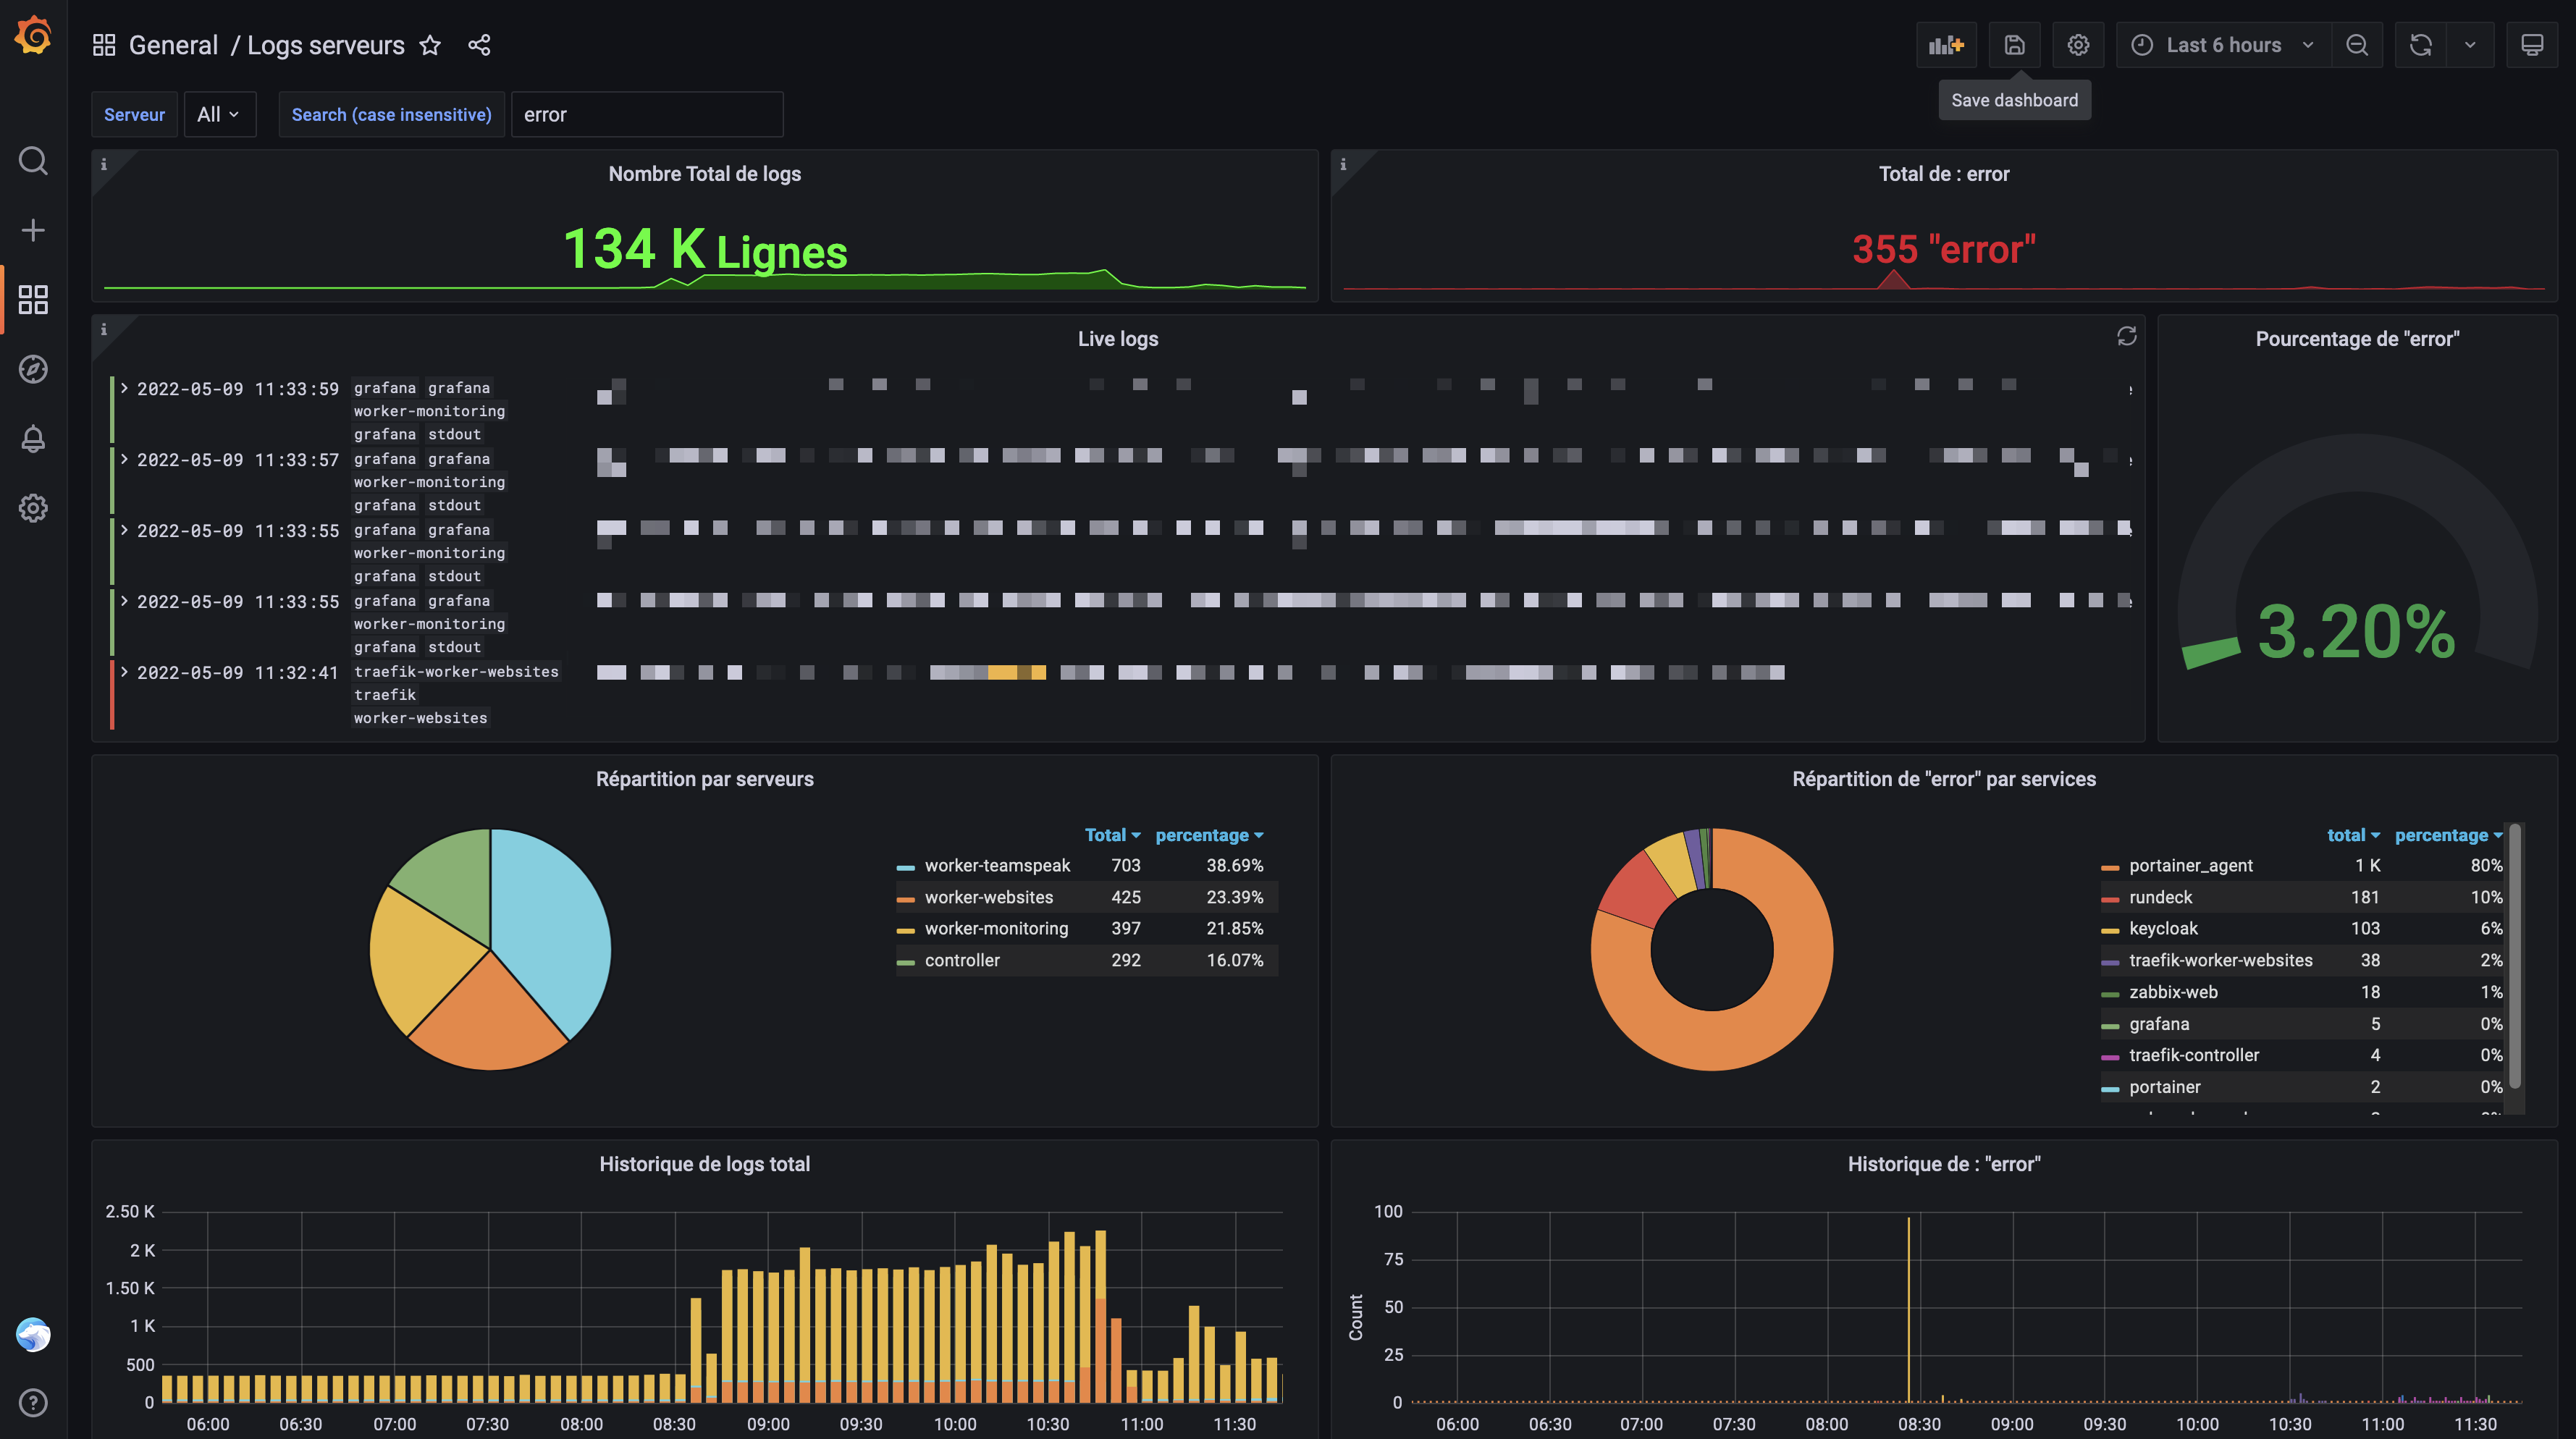Refresh the dashboard
2576x1439 pixels.
(x=2420, y=45)
